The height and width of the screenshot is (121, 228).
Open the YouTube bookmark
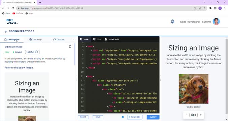[18, 13]
